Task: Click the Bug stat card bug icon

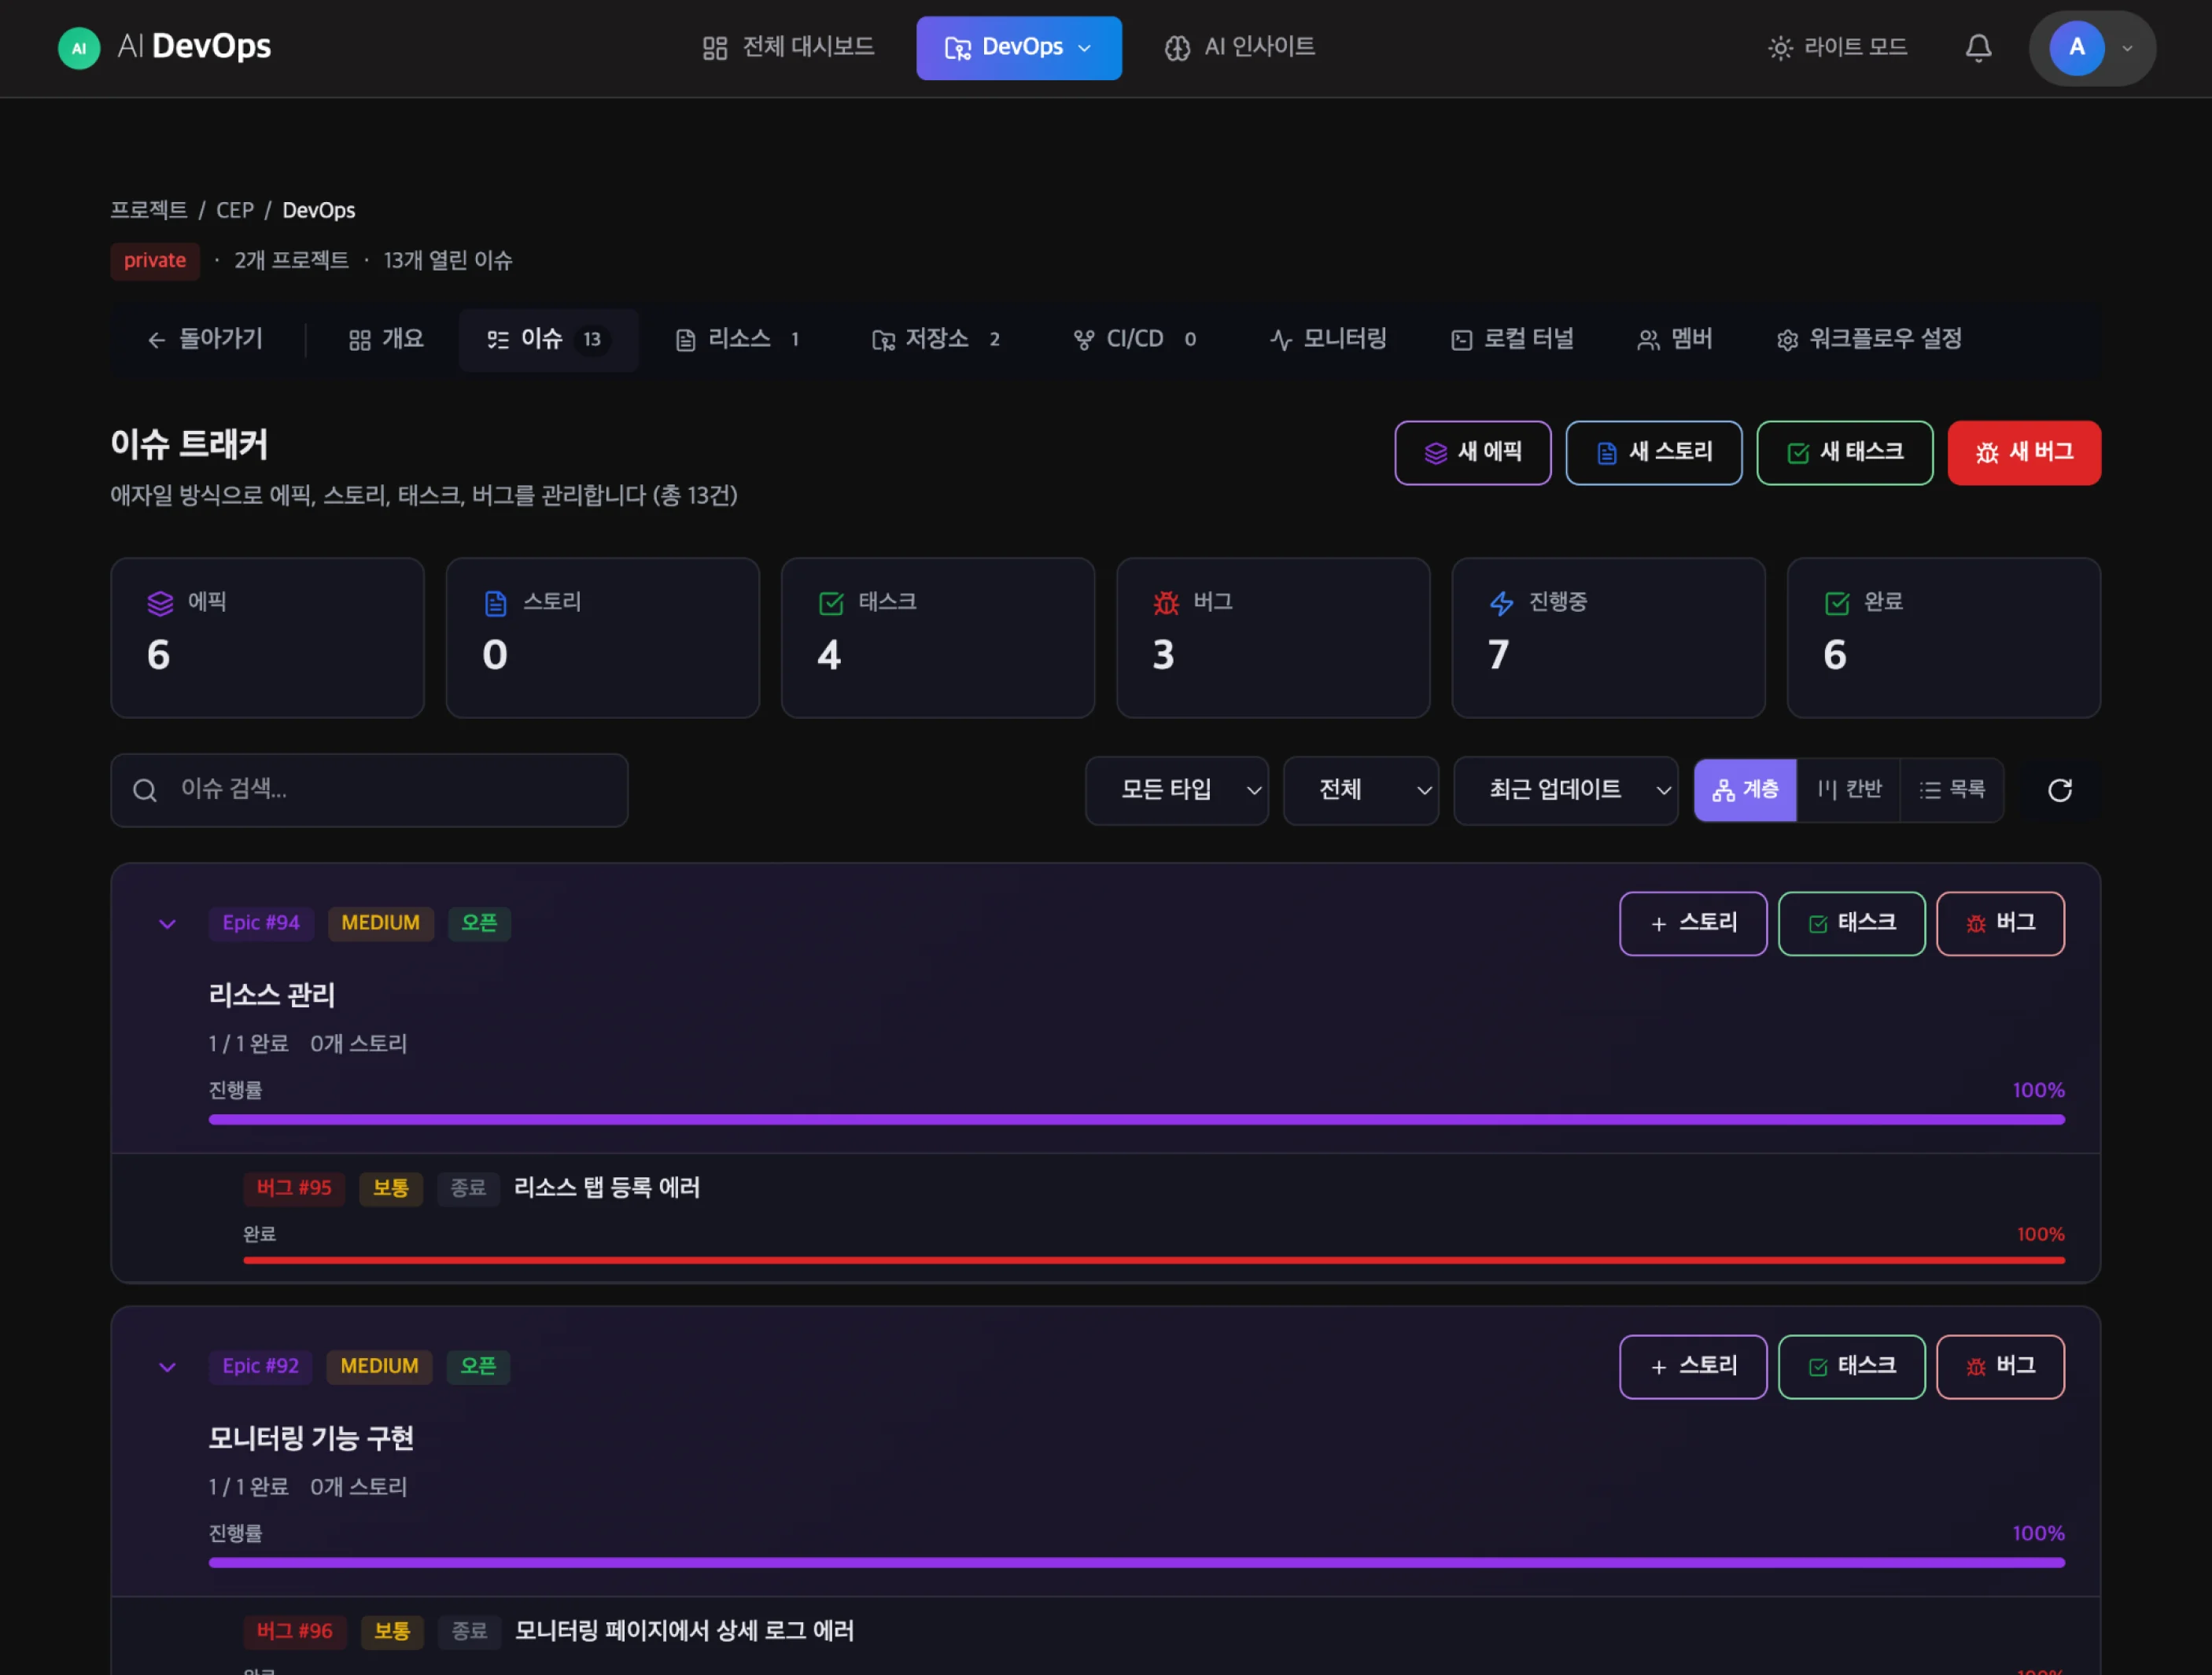Action: point(1166,602)
